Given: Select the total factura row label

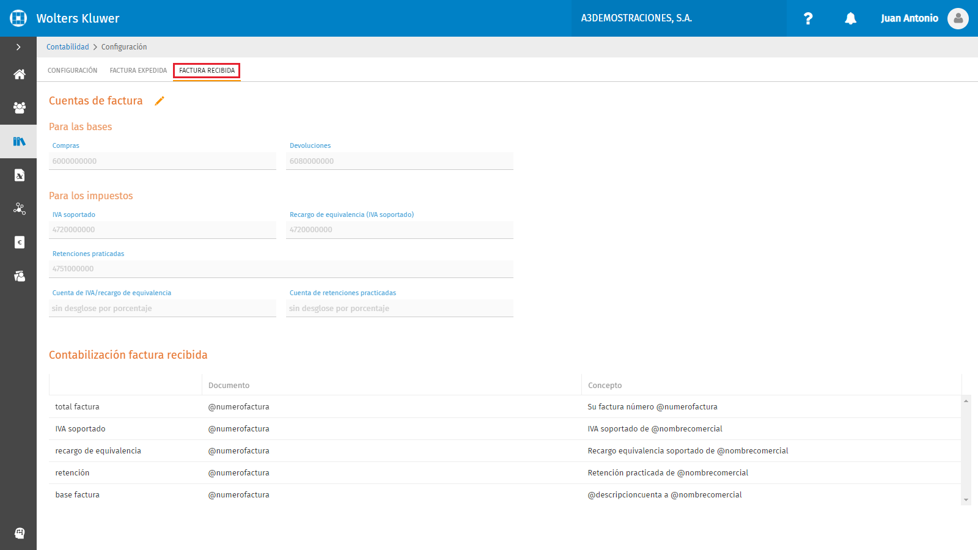Looking at the screenshot, I should [77, 407].
